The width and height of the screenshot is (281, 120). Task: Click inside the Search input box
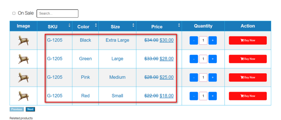tap(57, 13)
